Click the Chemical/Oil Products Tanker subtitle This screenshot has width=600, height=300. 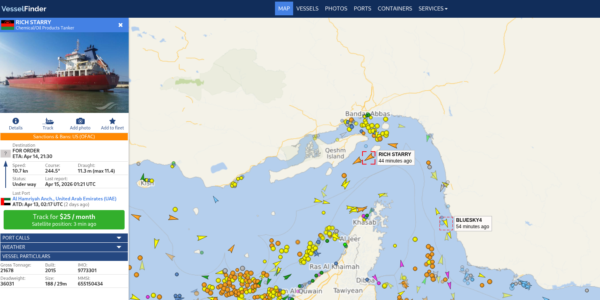pyautogui.click(x=45, y=28)
